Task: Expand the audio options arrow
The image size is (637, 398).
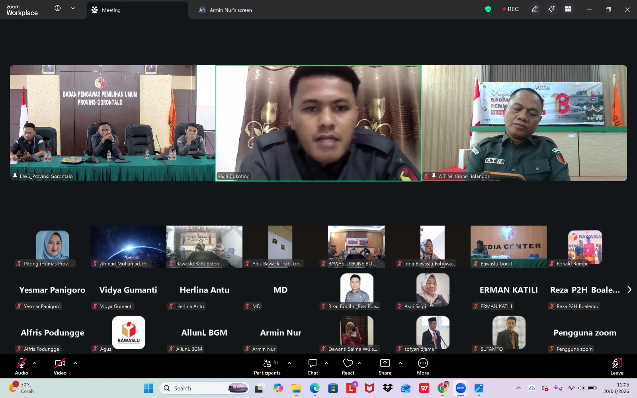Action: point(35,363)
